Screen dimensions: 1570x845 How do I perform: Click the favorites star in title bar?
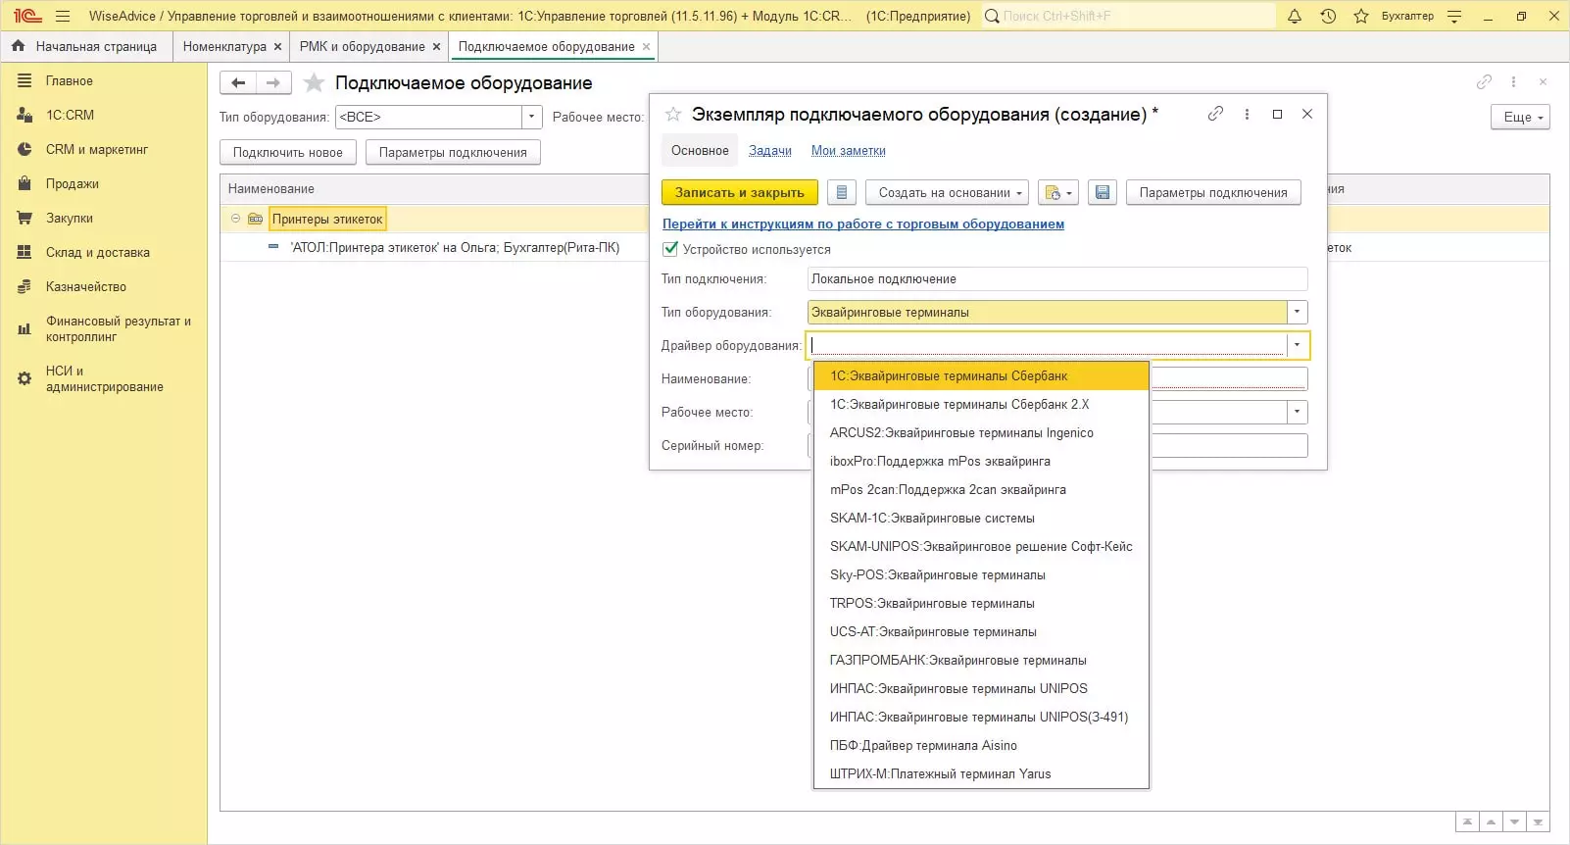click(x=1360, y=17)
